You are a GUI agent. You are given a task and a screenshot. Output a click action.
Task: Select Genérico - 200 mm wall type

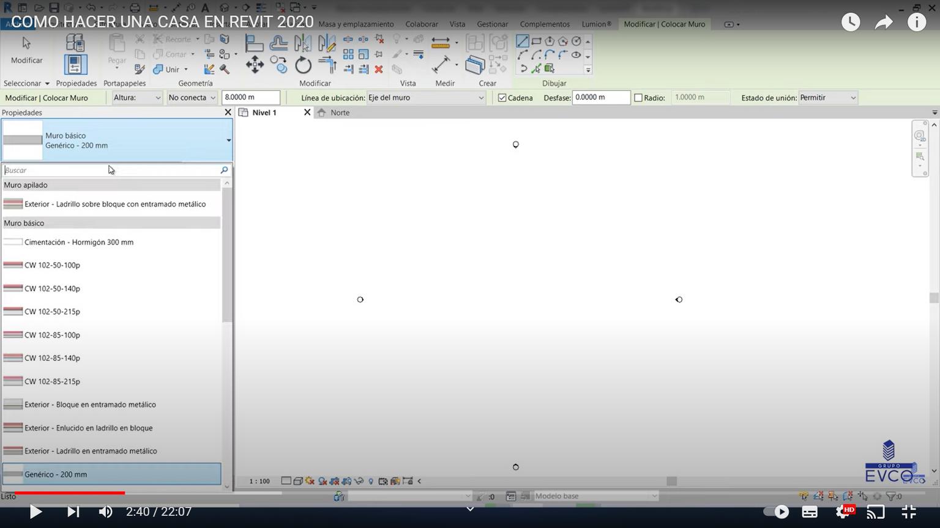(111, 474)
